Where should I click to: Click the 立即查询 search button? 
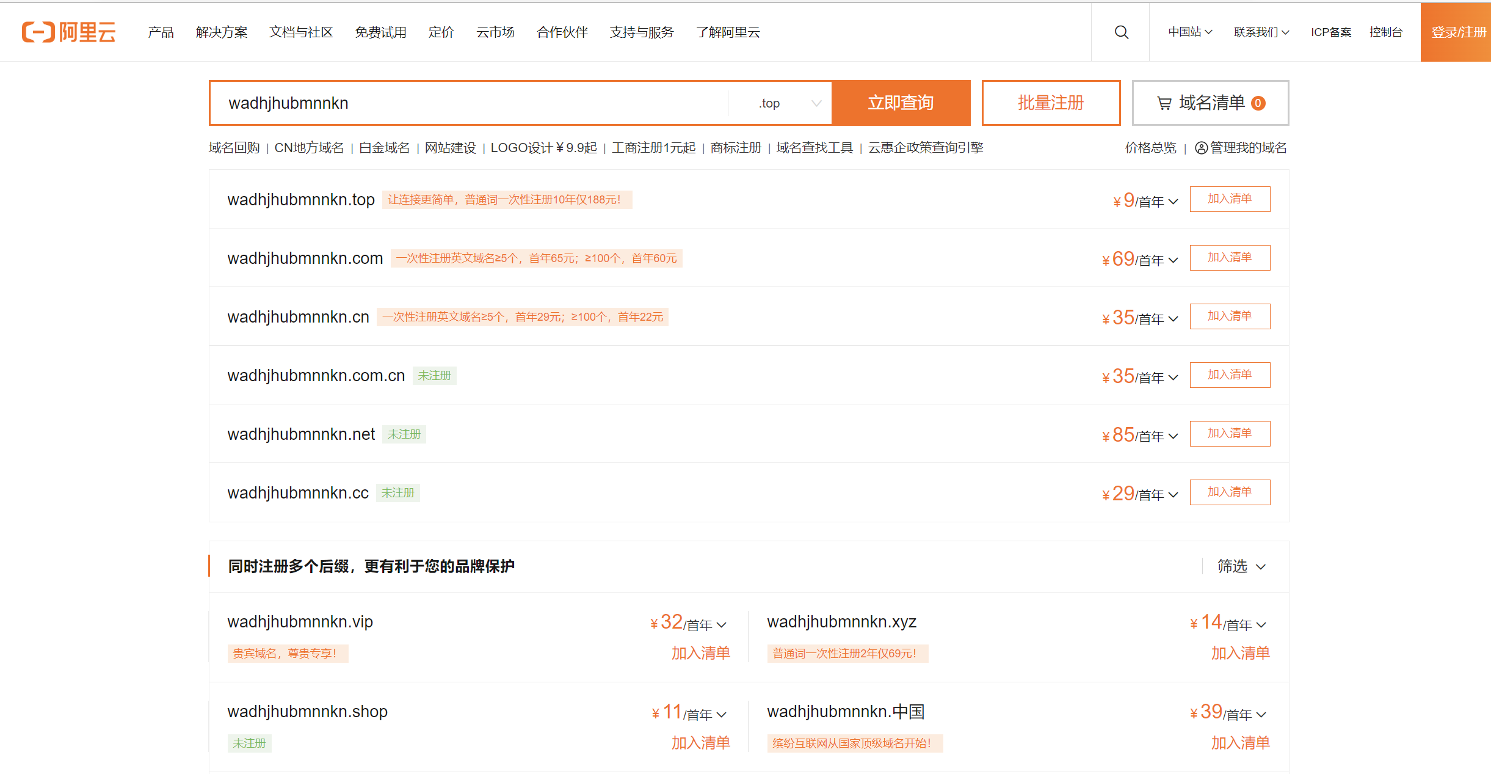click(901, 103)
